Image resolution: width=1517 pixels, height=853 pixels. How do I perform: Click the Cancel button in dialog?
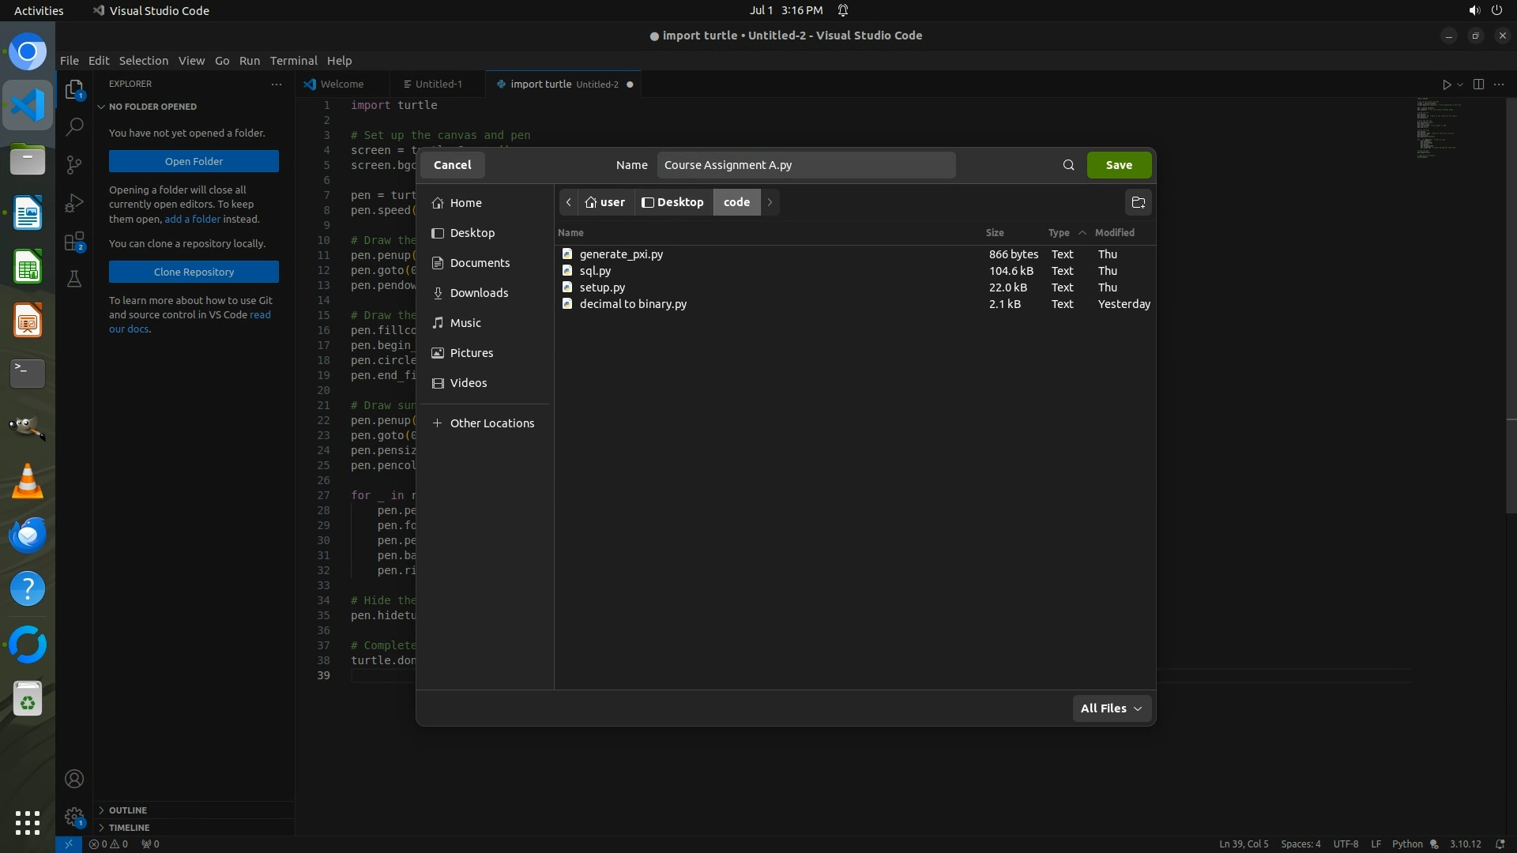452,165
